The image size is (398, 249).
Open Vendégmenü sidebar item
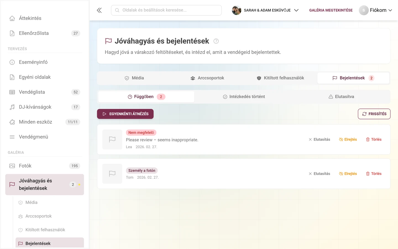pyautogui.click(x=44, y=137)
